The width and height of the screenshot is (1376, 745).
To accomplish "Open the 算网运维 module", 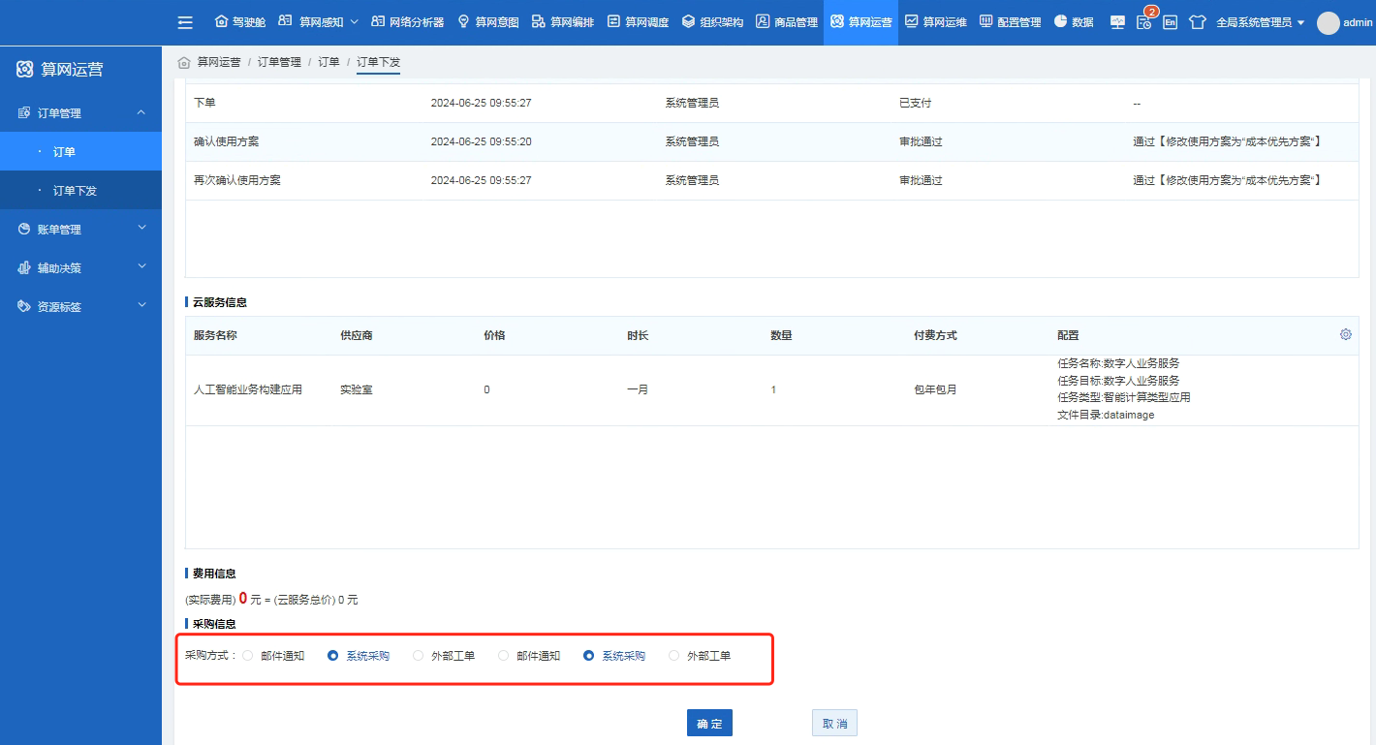I will (x=935, y=22).
